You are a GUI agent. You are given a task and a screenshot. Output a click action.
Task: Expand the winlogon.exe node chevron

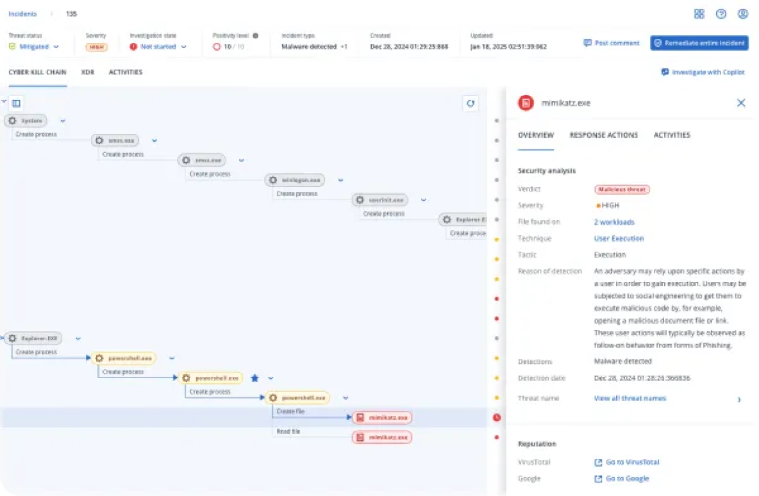click(340, 180)
